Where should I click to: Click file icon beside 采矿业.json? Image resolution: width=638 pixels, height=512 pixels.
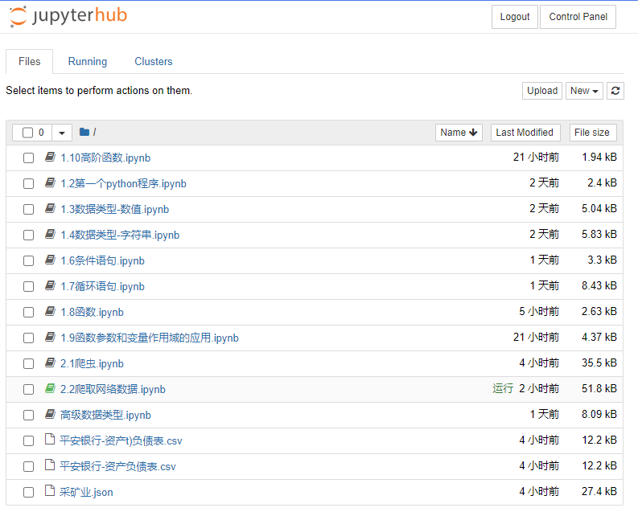coord(50,492)
